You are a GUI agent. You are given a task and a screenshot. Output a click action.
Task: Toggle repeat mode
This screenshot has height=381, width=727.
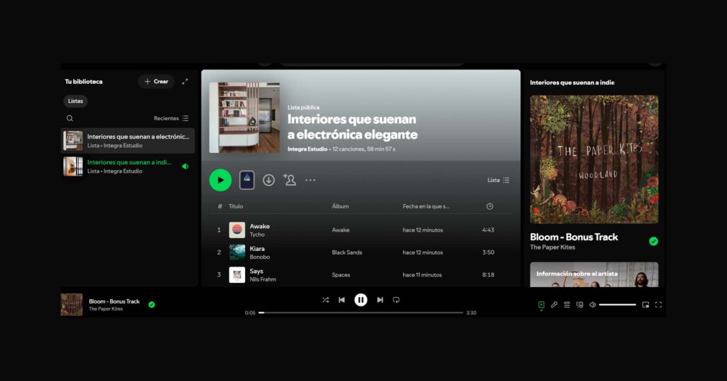(396, 300)
